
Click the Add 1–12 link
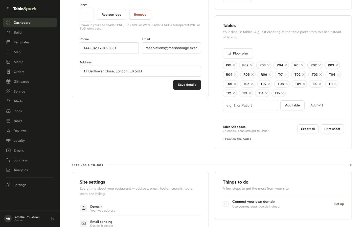(317, 105)
